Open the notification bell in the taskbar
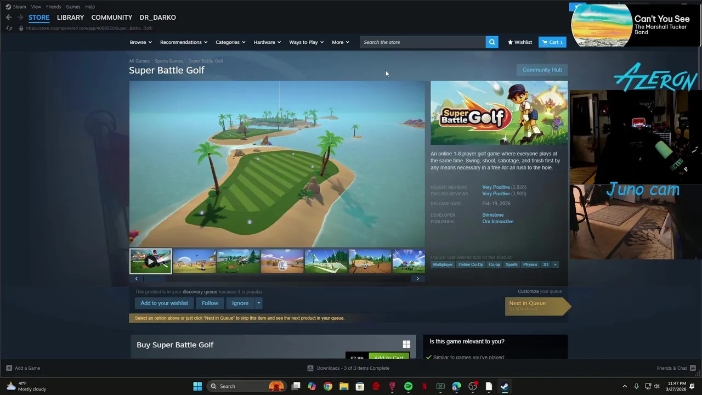Viewport: 702px width, 395px height. pyautogui.click(x=692, y=386)
